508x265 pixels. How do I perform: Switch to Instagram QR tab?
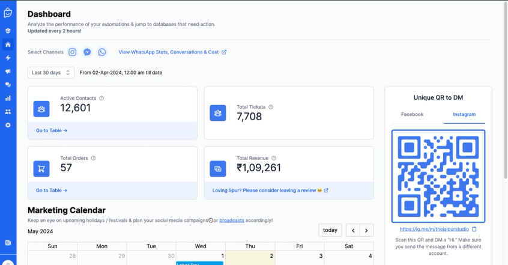point(464,115)
